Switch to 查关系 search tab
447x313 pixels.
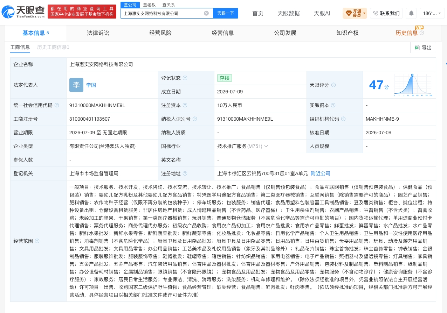pos(169,5)
